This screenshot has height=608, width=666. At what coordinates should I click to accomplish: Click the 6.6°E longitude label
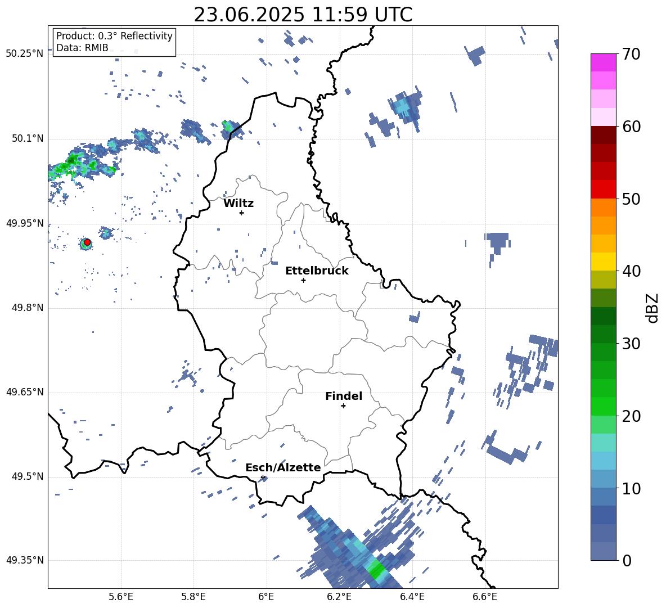[485, 597]
